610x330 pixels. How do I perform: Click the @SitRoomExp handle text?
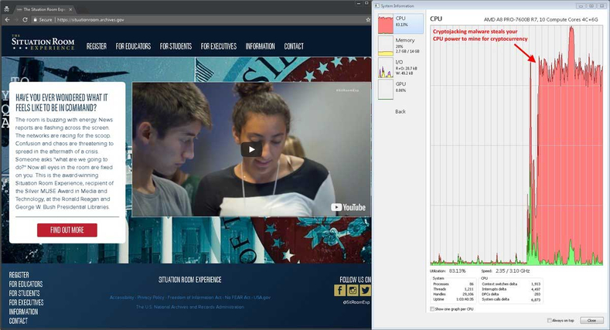tap(356, 302)
